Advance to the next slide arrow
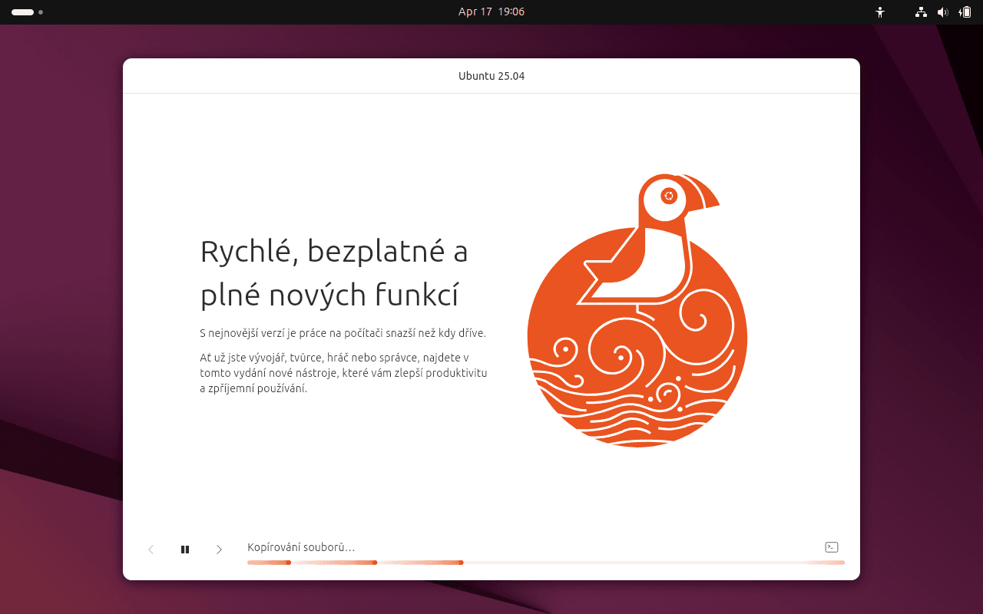The image size is (983, 614). click(219, 550)
